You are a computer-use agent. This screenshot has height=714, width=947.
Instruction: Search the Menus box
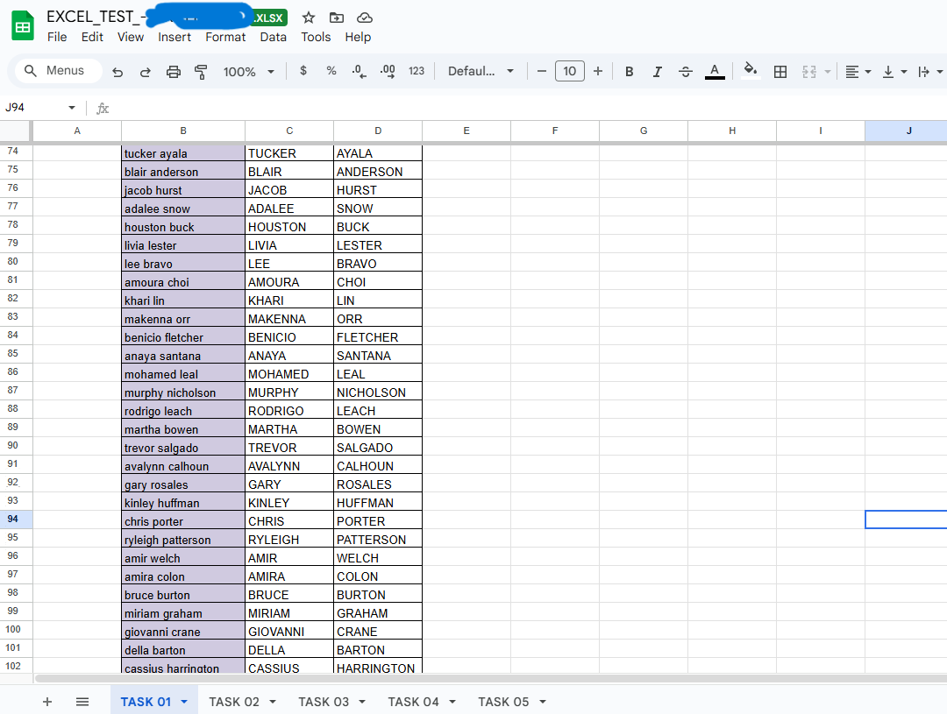[58, 71]
